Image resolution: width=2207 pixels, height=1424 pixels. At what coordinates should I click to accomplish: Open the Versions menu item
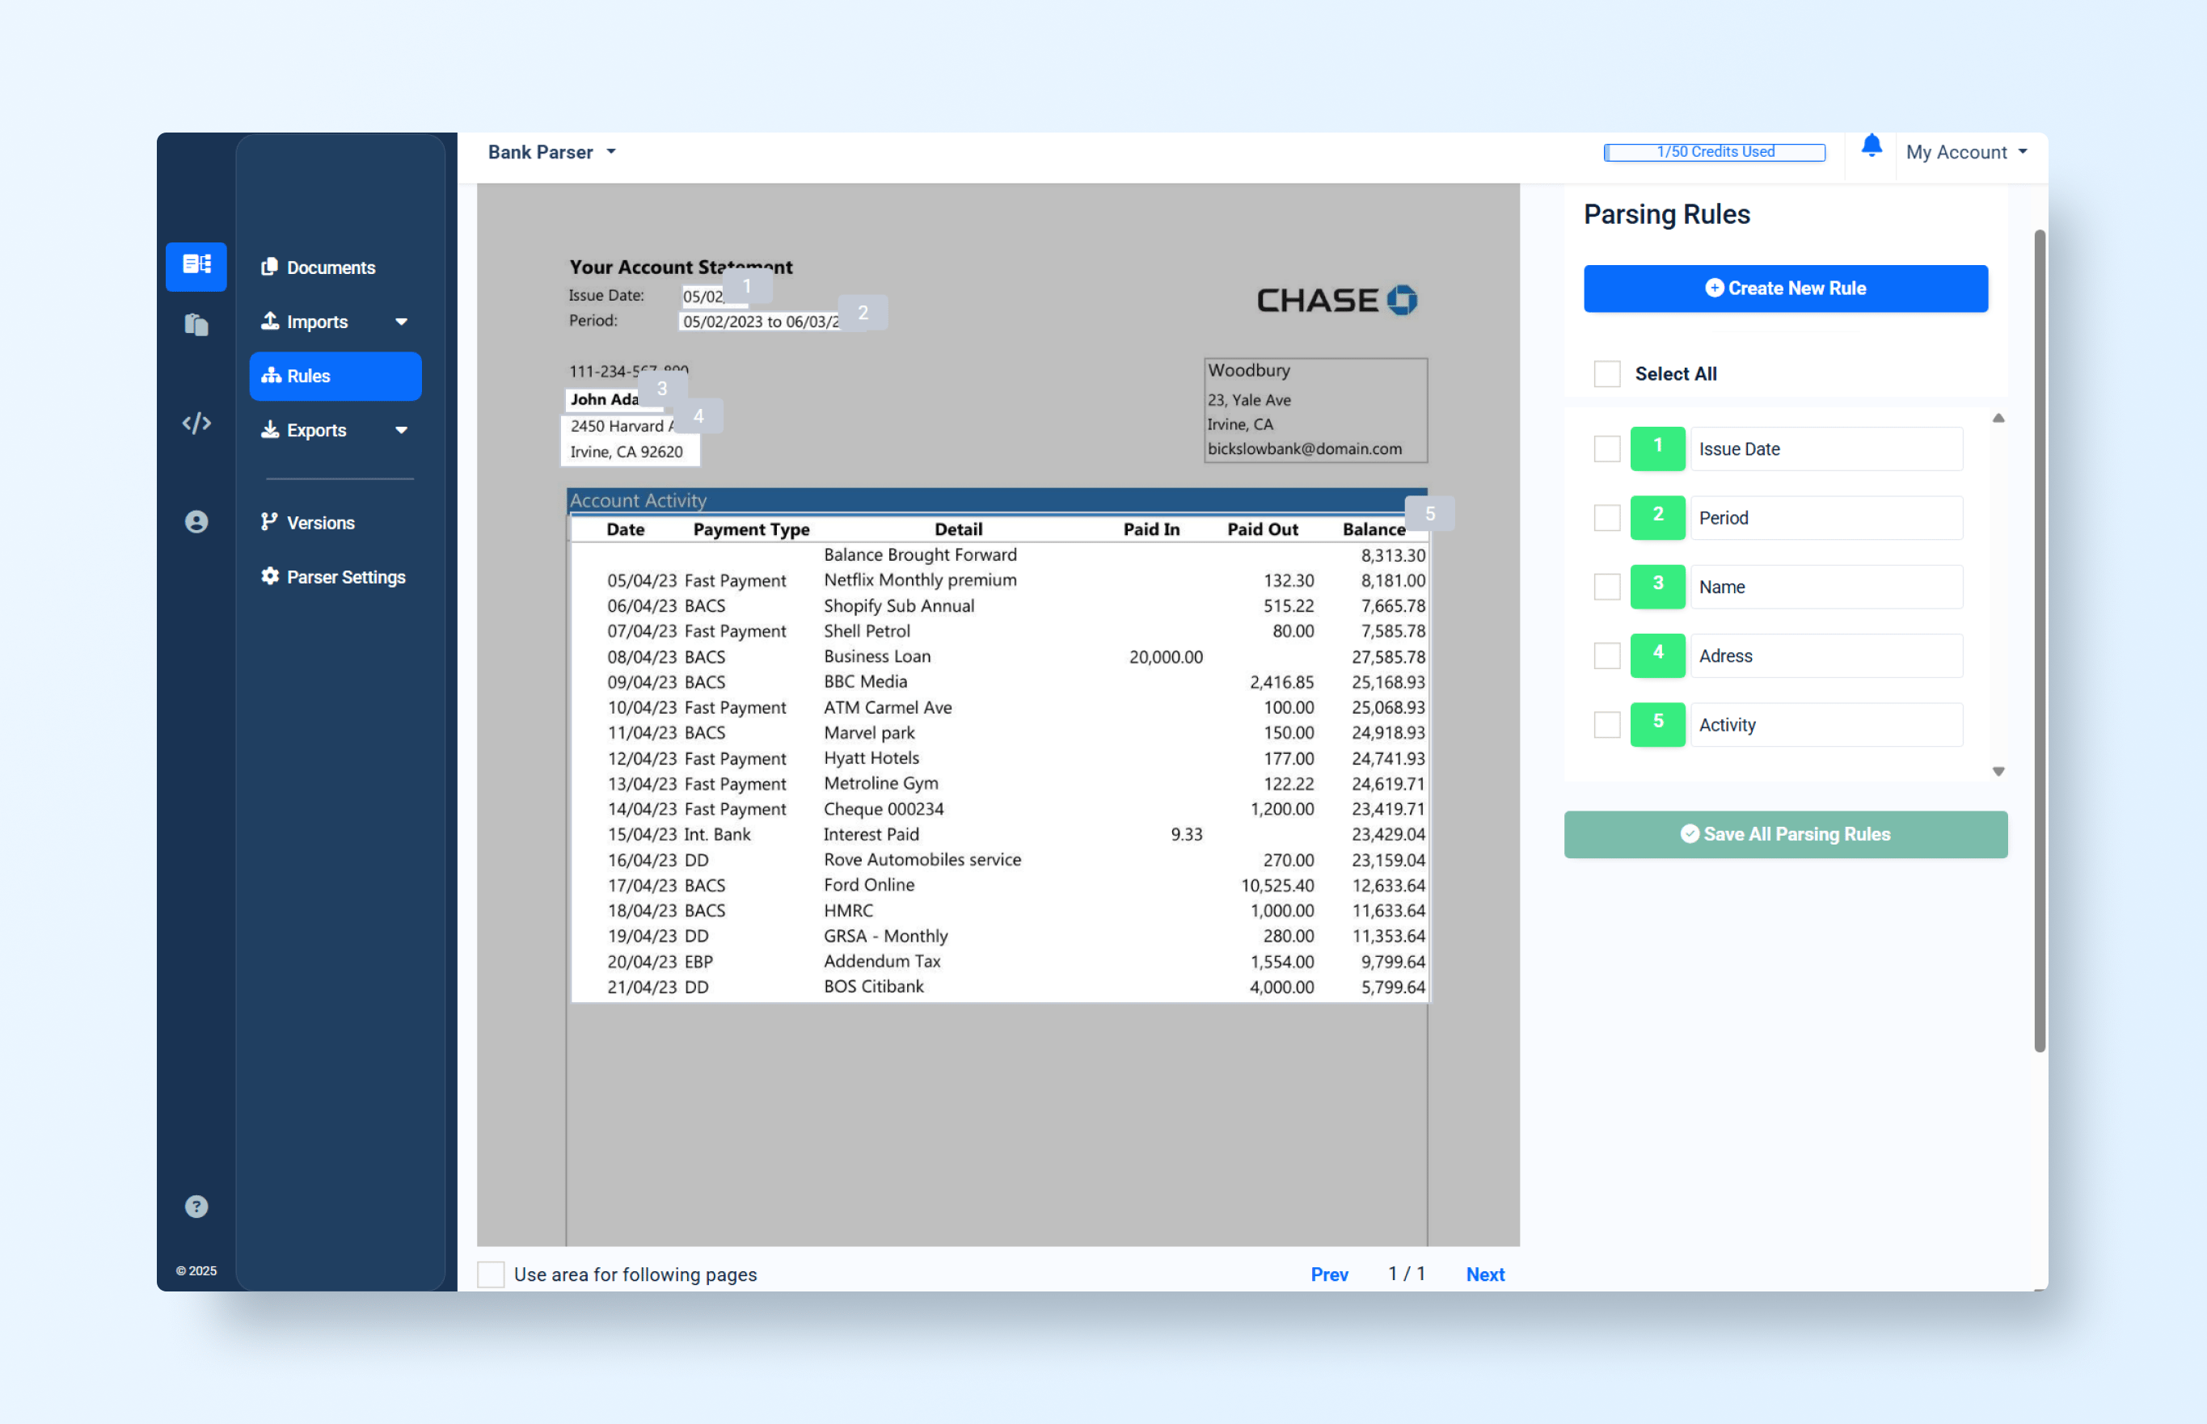[x=320, y=522]
